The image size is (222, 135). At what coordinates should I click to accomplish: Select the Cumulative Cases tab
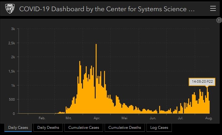coord(84,128)
